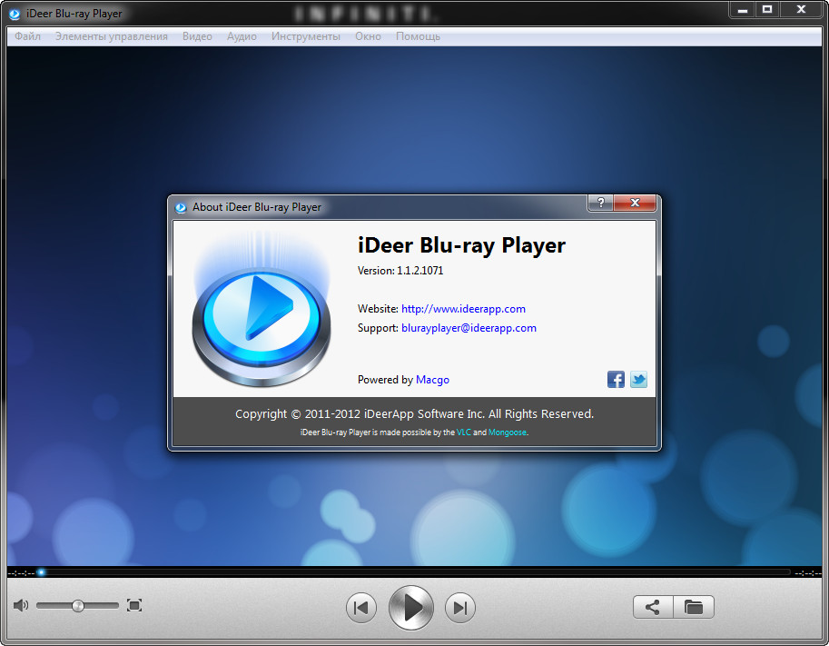Click the About dialog help button
This screenshot has width=829, height=646.
pos(600,203)
